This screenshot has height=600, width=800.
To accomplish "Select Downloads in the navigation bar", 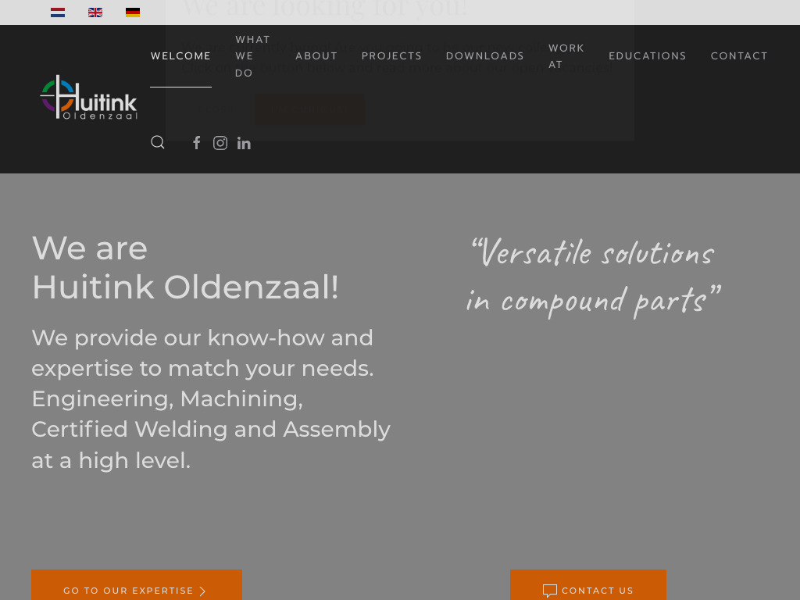I will tap(485, 56).
